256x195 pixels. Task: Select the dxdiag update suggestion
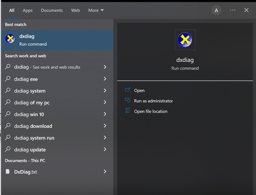57,150
